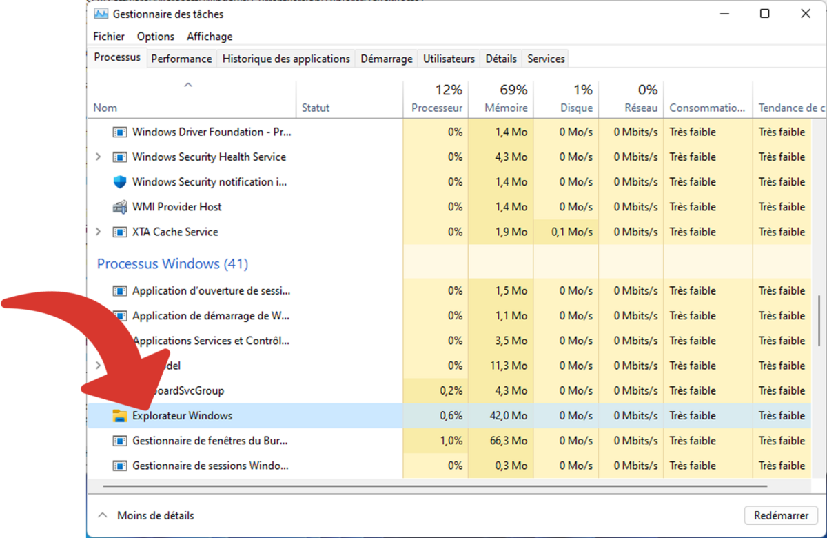Image resolution: width=827 pixels, height=538 pixels.
Task: Switch to the Utilisateurs tab
Action: click(x=449, y=59)
